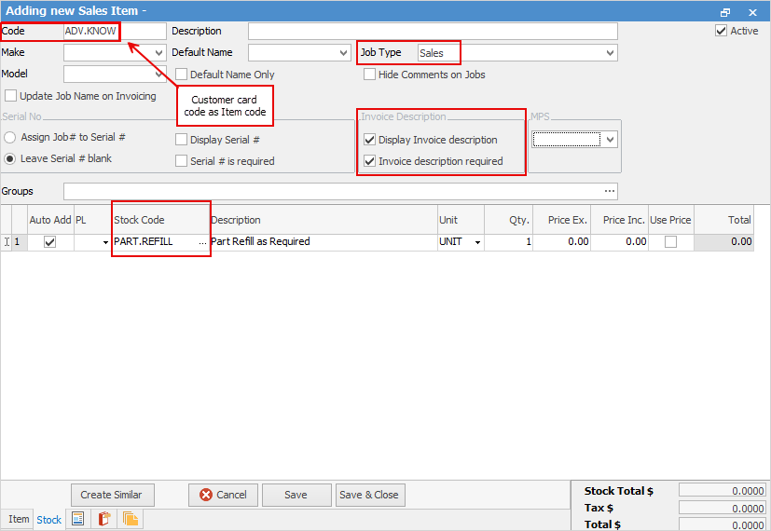Expand the Make dropdown

point(158,52)
